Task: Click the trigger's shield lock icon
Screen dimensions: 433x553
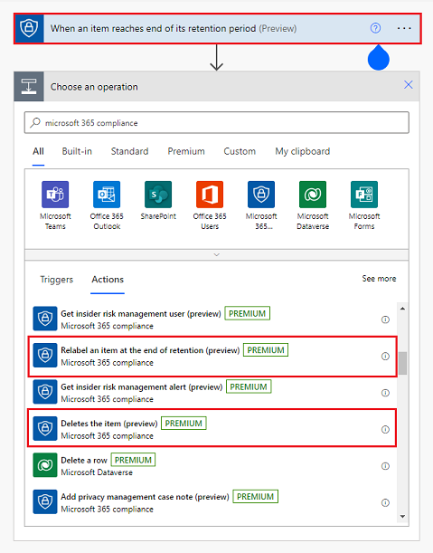Action: tap(29, 29)
